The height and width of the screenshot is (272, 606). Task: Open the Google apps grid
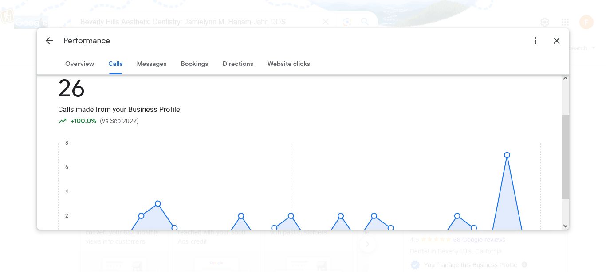click(565, 22)
